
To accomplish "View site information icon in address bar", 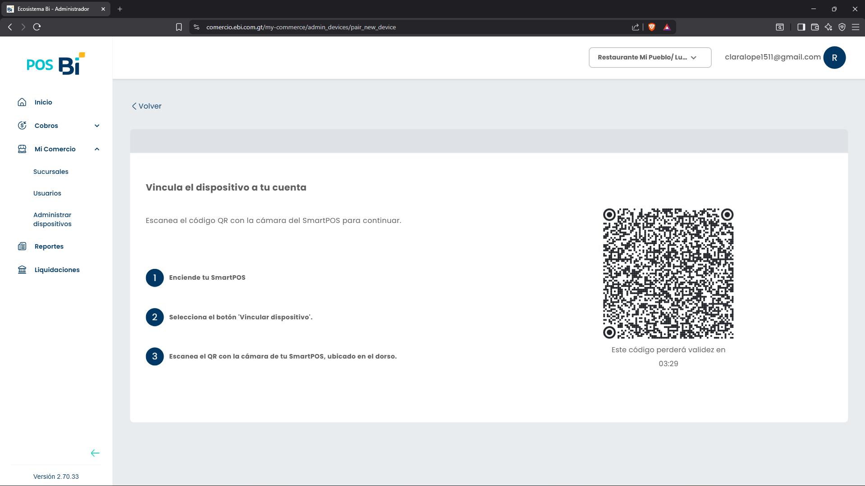I will point(197,27).
